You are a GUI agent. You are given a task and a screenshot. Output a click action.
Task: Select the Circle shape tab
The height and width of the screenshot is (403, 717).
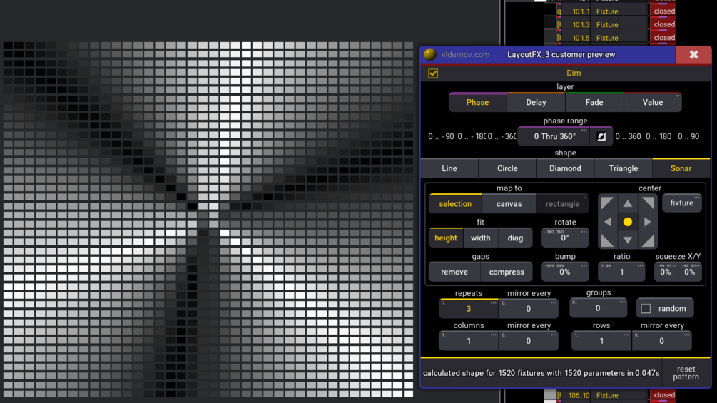coord(507,168)
